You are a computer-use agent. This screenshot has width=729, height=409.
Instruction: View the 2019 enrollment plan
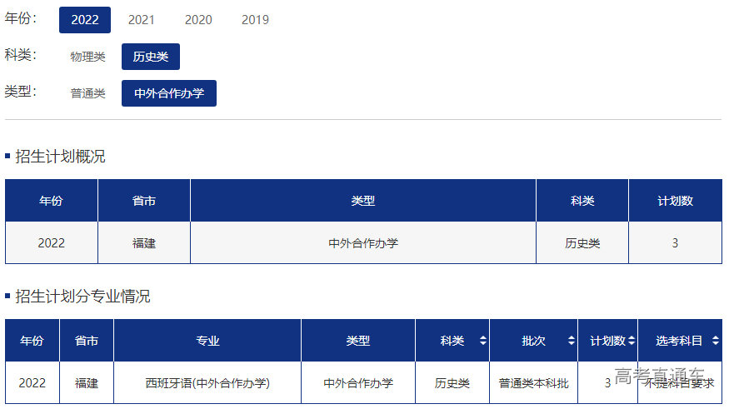click(255, 20)
